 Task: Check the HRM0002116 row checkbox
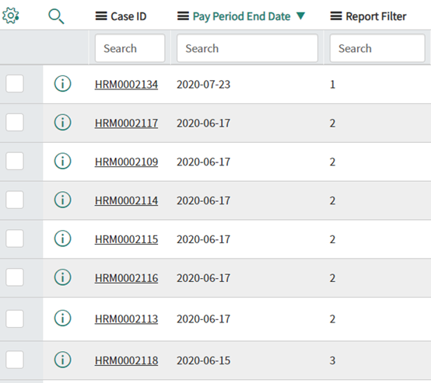point(15,277)
